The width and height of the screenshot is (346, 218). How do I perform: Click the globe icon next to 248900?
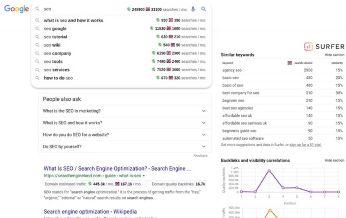[x=129, y=9]
